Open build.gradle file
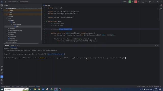Screen dimensions: 163x91 pyautogui.click(x=12, y=33)
